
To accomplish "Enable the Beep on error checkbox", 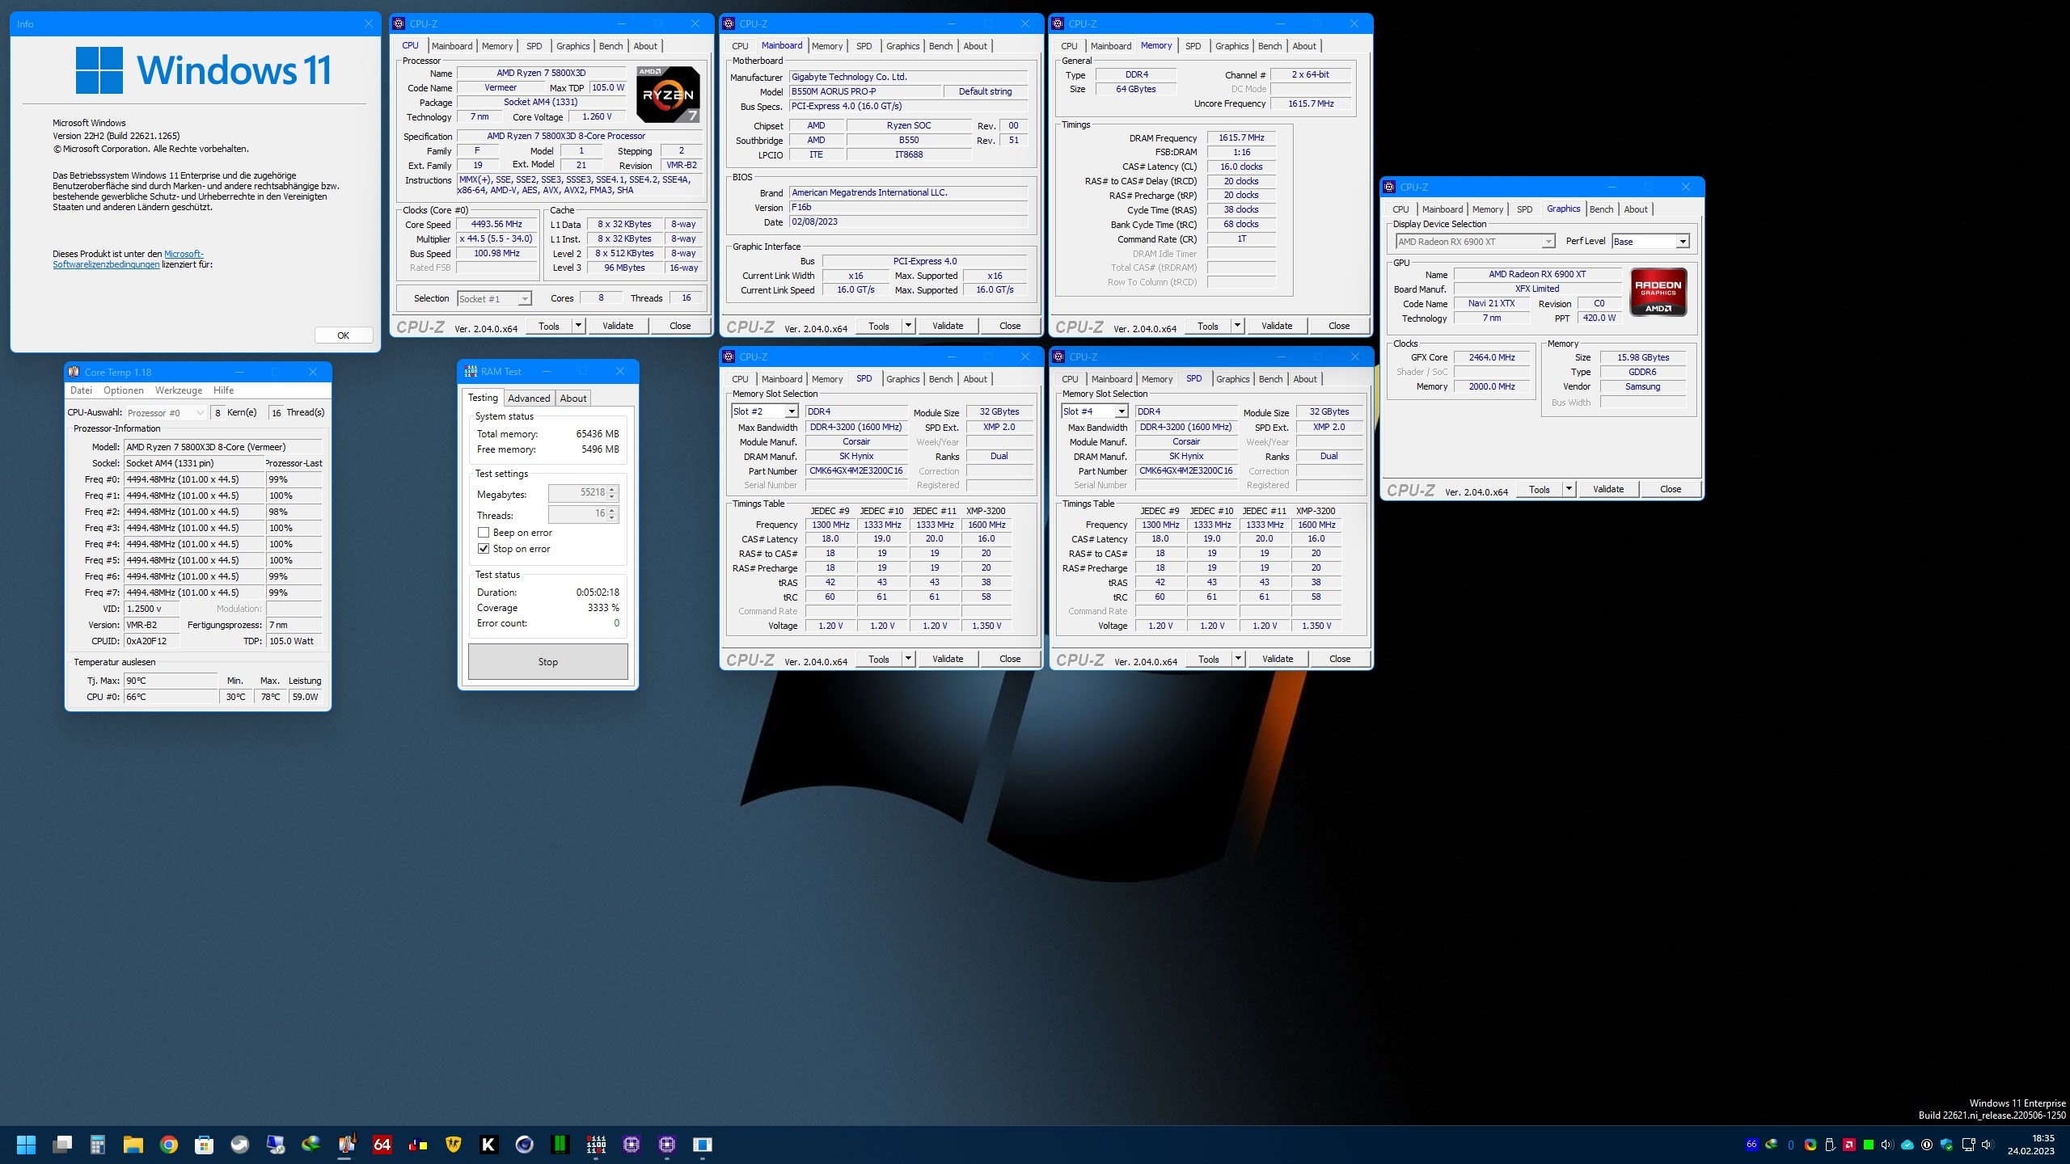I will [x=484, y=533].
